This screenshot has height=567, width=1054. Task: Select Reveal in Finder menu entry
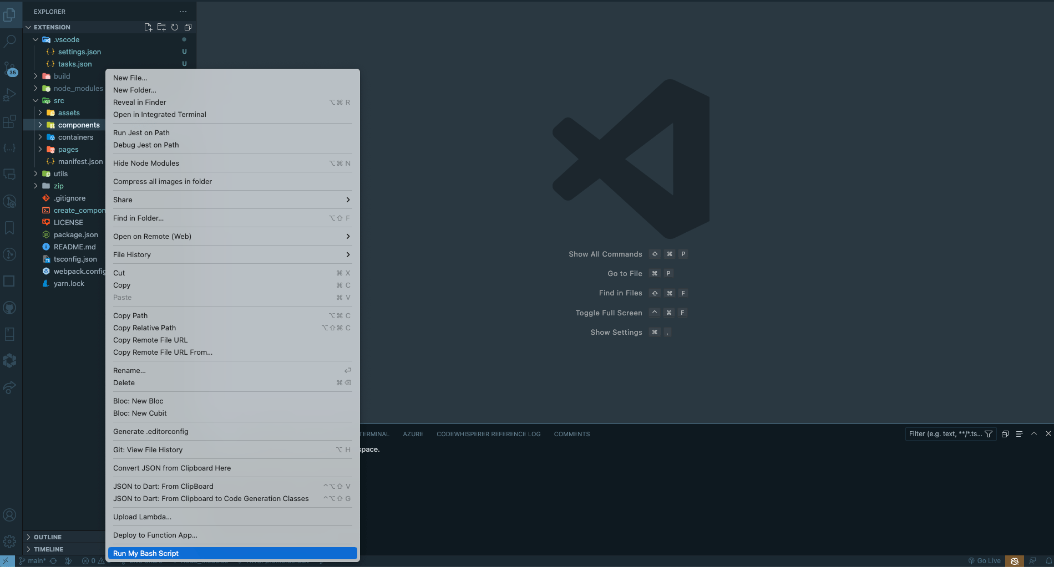[232, 103]
